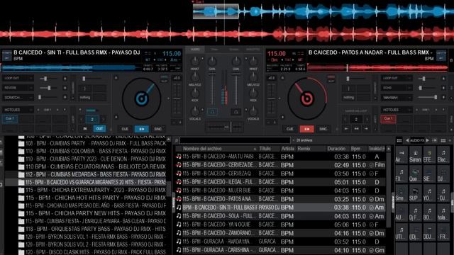Trigger the SUP sampler pad
This screenshot has width=454, height=255.
point(415,193)
